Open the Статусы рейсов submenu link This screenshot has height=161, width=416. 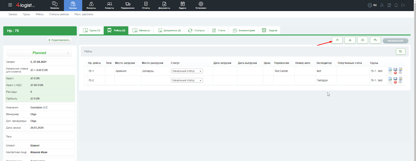click(x=59, y=14)
